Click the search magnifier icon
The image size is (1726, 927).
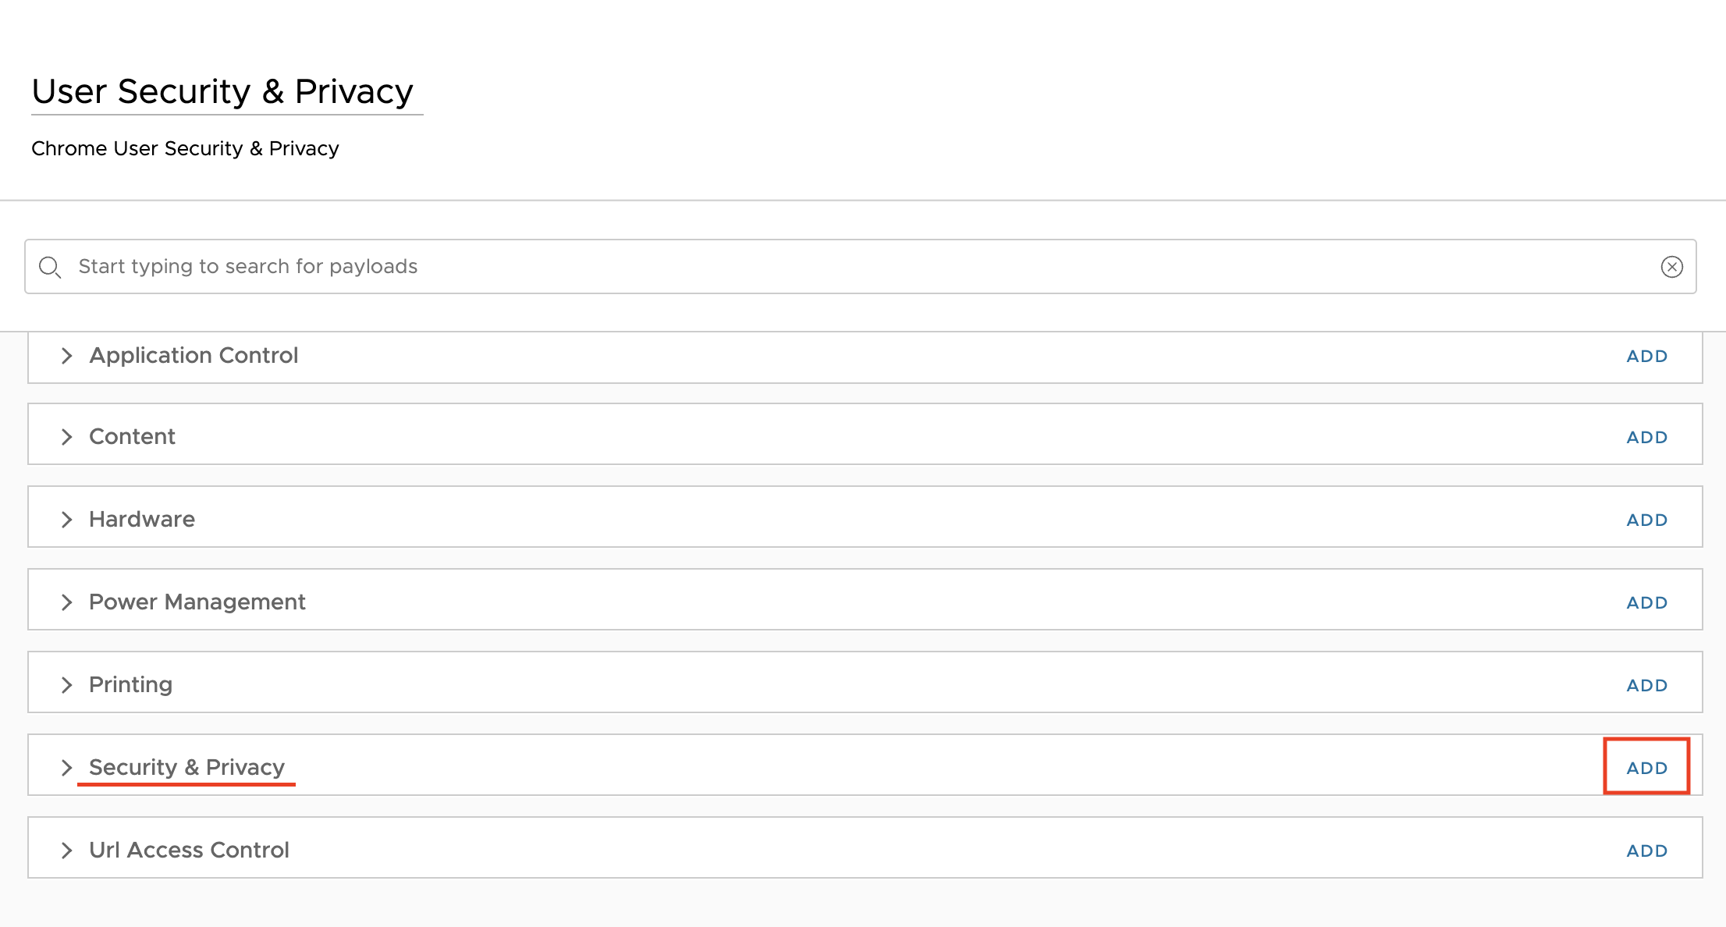coord(50,267)
